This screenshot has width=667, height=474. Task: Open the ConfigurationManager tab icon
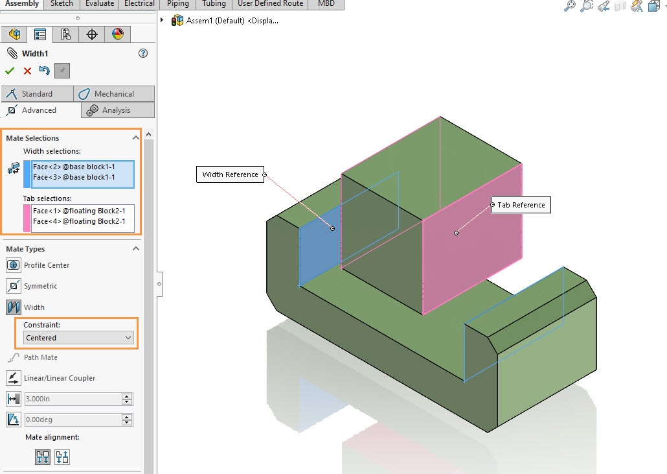pos(65,34)
